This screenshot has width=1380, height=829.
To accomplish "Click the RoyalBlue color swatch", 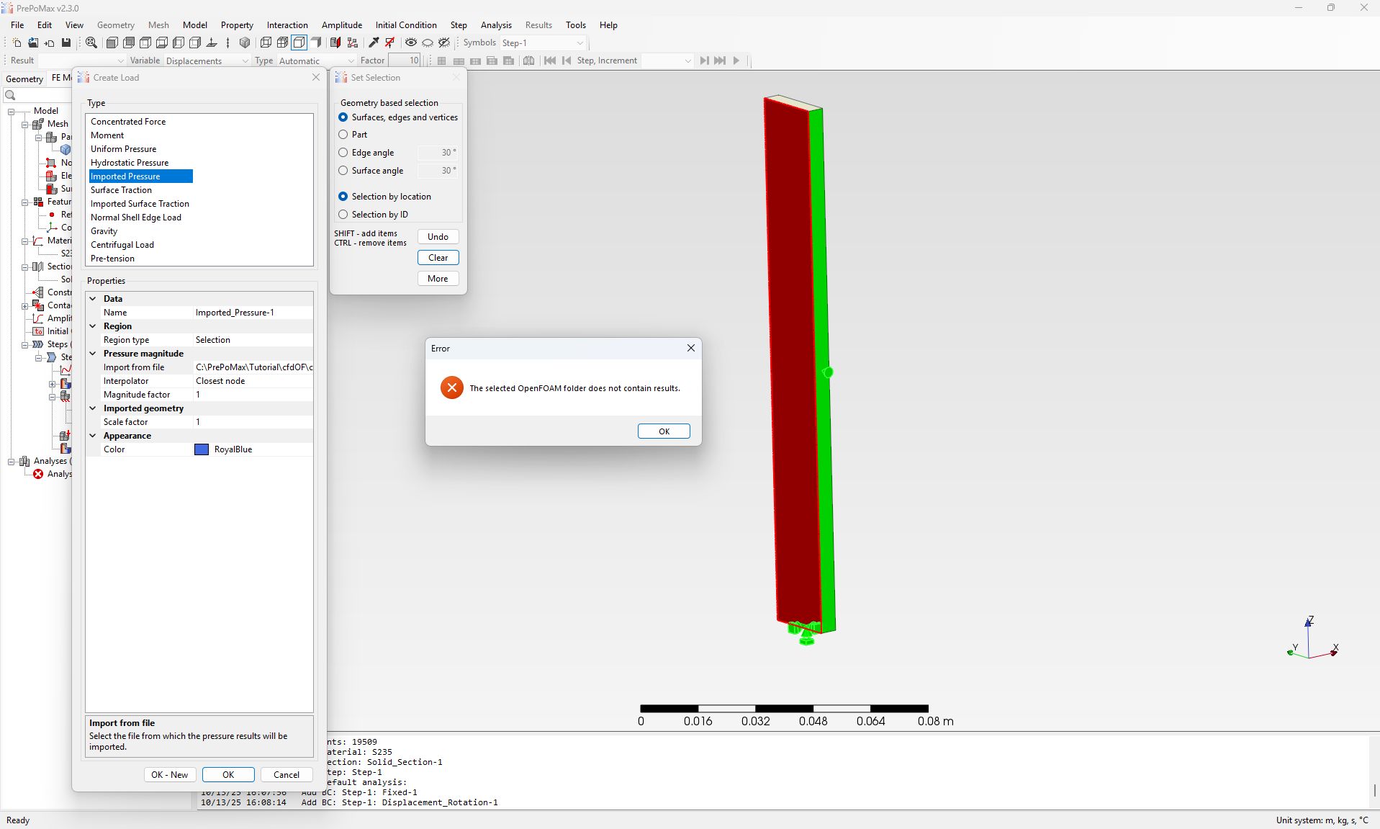I will click(202, 449).
